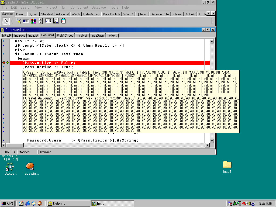Select the Calendar component icon
276x207 pixels.
[63, 21]
